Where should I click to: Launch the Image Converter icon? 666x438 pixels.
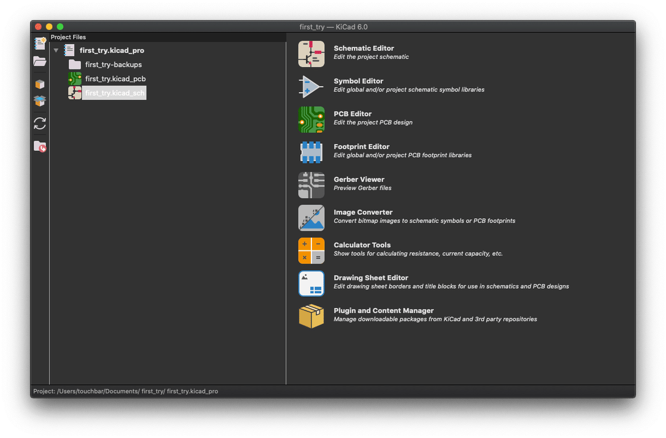(x=311, y=218)
